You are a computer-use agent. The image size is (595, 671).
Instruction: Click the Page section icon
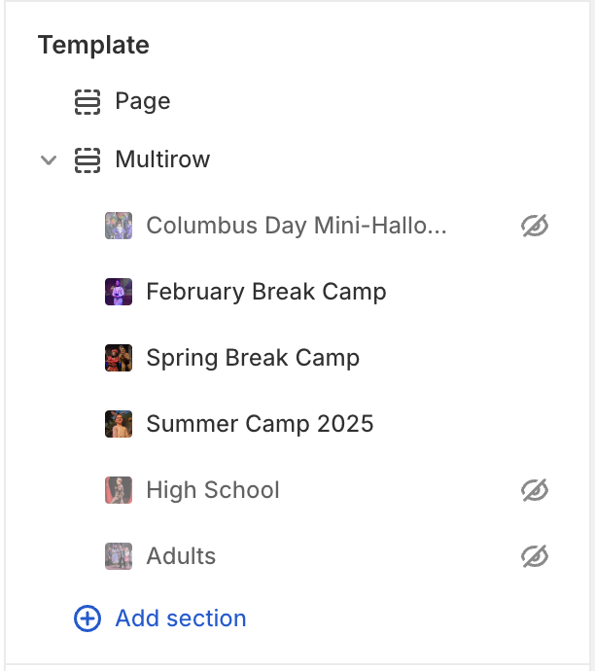(x=87, y=101)
